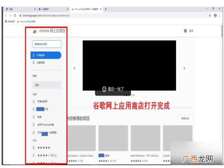Click the 查看全部 view all button

point(185,118)
